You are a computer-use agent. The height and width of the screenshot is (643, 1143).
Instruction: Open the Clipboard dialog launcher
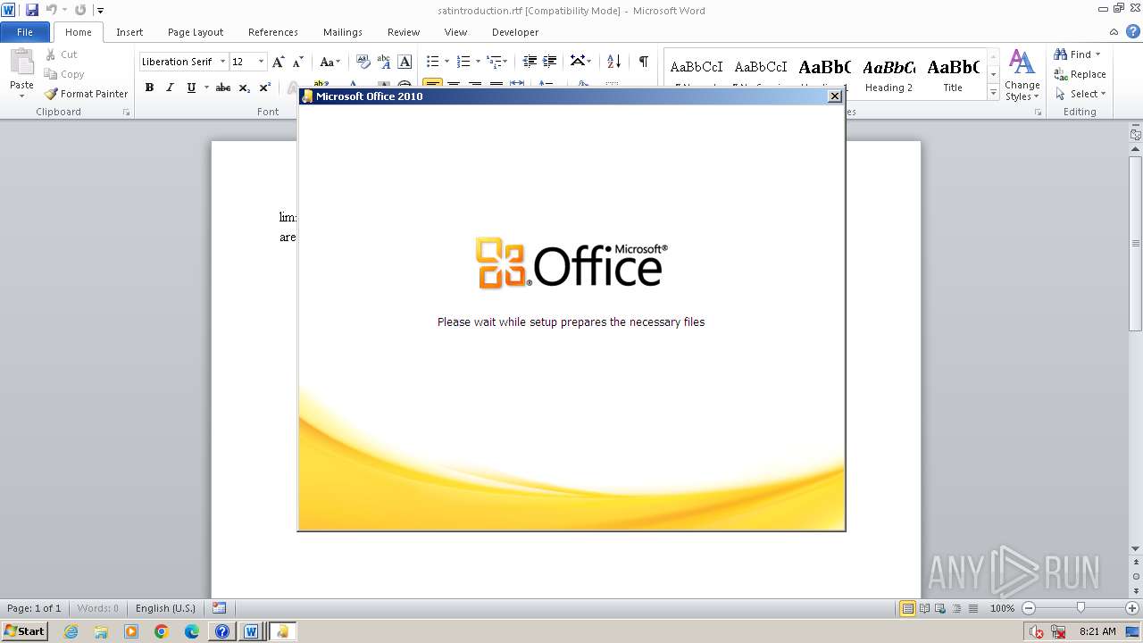127,113
